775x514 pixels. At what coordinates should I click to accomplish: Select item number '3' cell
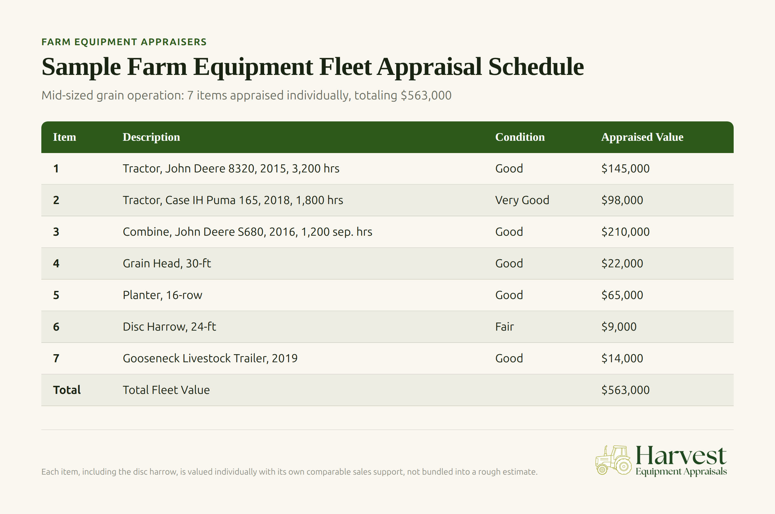[56, 232]
